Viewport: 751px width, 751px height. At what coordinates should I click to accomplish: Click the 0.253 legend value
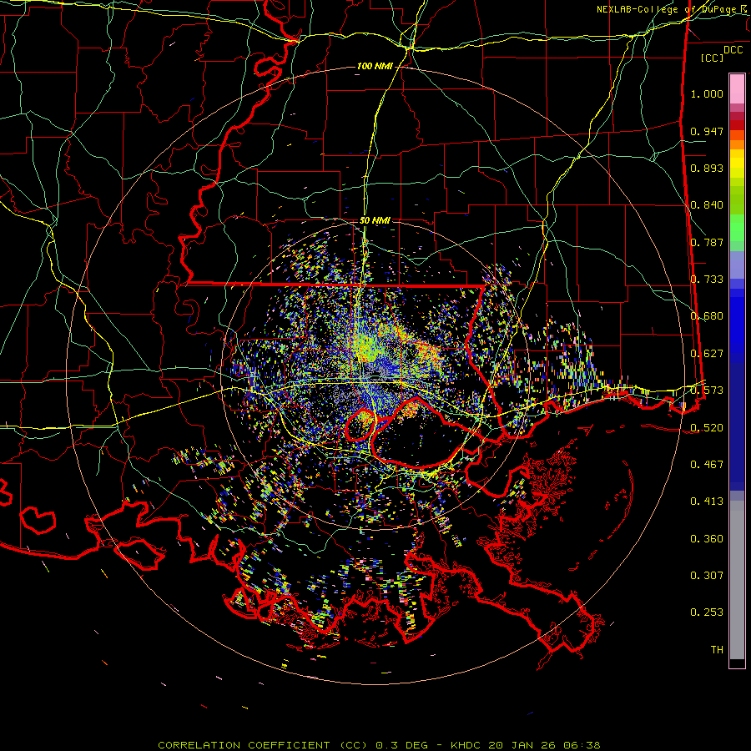pyautogui.click(x=707, y=612)
